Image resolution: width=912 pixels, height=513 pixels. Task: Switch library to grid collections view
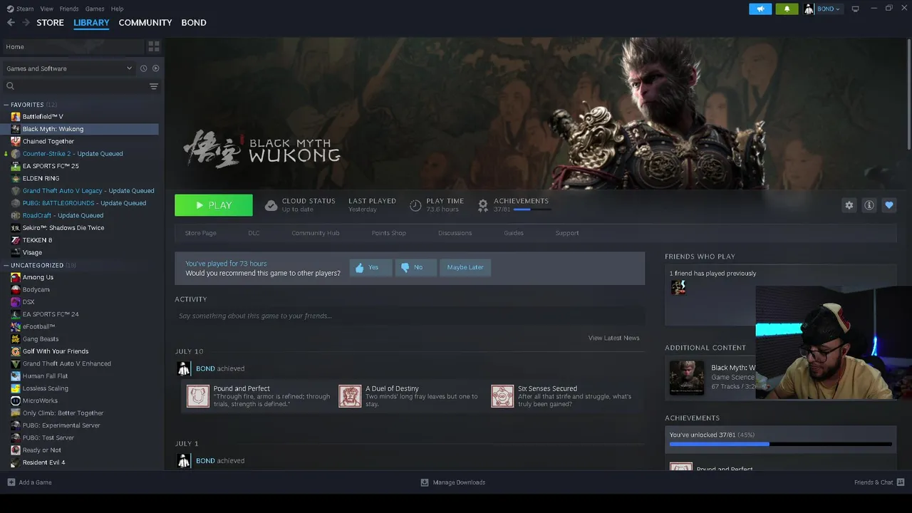click(153, 46)
